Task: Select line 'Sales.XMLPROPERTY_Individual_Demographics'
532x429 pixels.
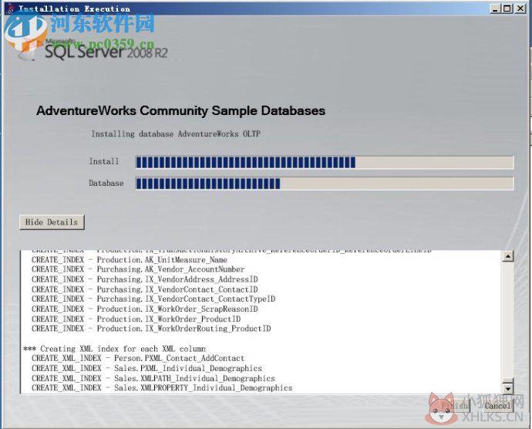Action: [162, 388]
